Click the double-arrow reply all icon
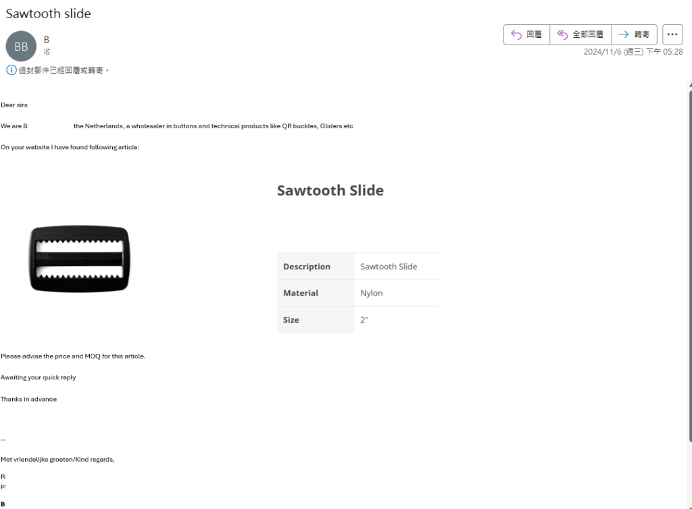 562,34
